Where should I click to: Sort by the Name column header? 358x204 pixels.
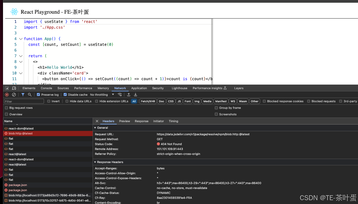coord(48,121)
